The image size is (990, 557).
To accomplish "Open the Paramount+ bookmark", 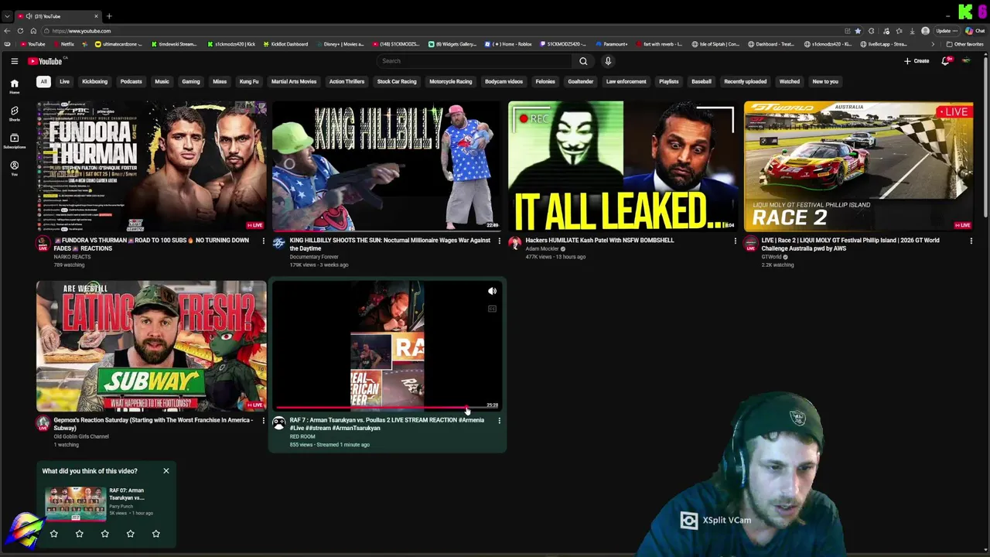I will coord(611,44).
